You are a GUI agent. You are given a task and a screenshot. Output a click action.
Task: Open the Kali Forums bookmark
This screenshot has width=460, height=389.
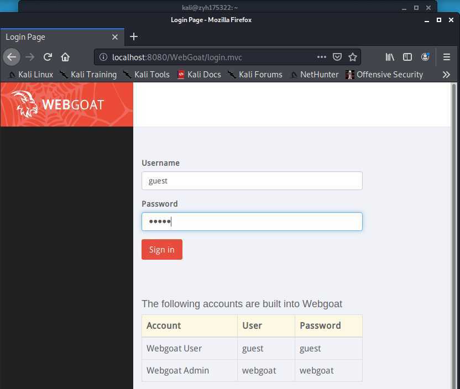pyautogui.click(x=255, y=75)
